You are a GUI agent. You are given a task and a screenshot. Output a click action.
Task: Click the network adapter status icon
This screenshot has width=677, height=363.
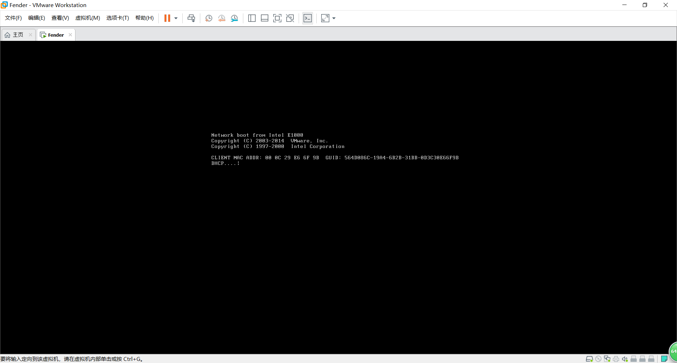click(607, 359)
